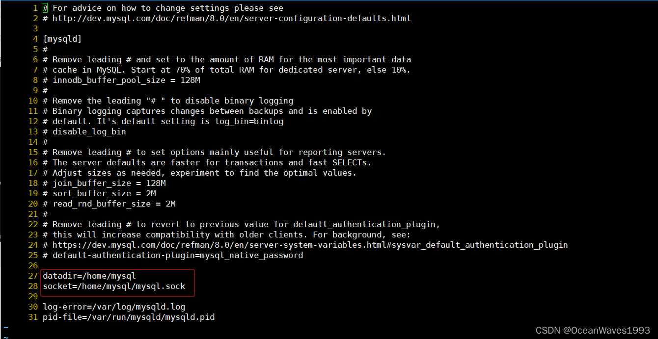Click the default-authentication-plugin=mysql_native_password line

pyautogui.click(x=173, y=255)
